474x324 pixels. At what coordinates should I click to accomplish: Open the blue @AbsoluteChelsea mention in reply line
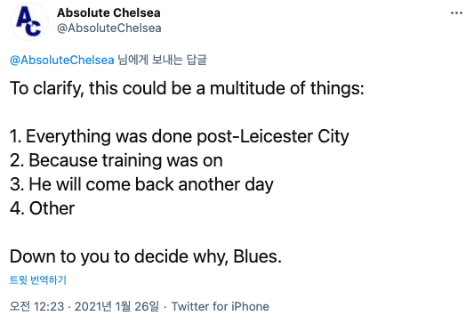pyautogui.click(x=62, y=60)
